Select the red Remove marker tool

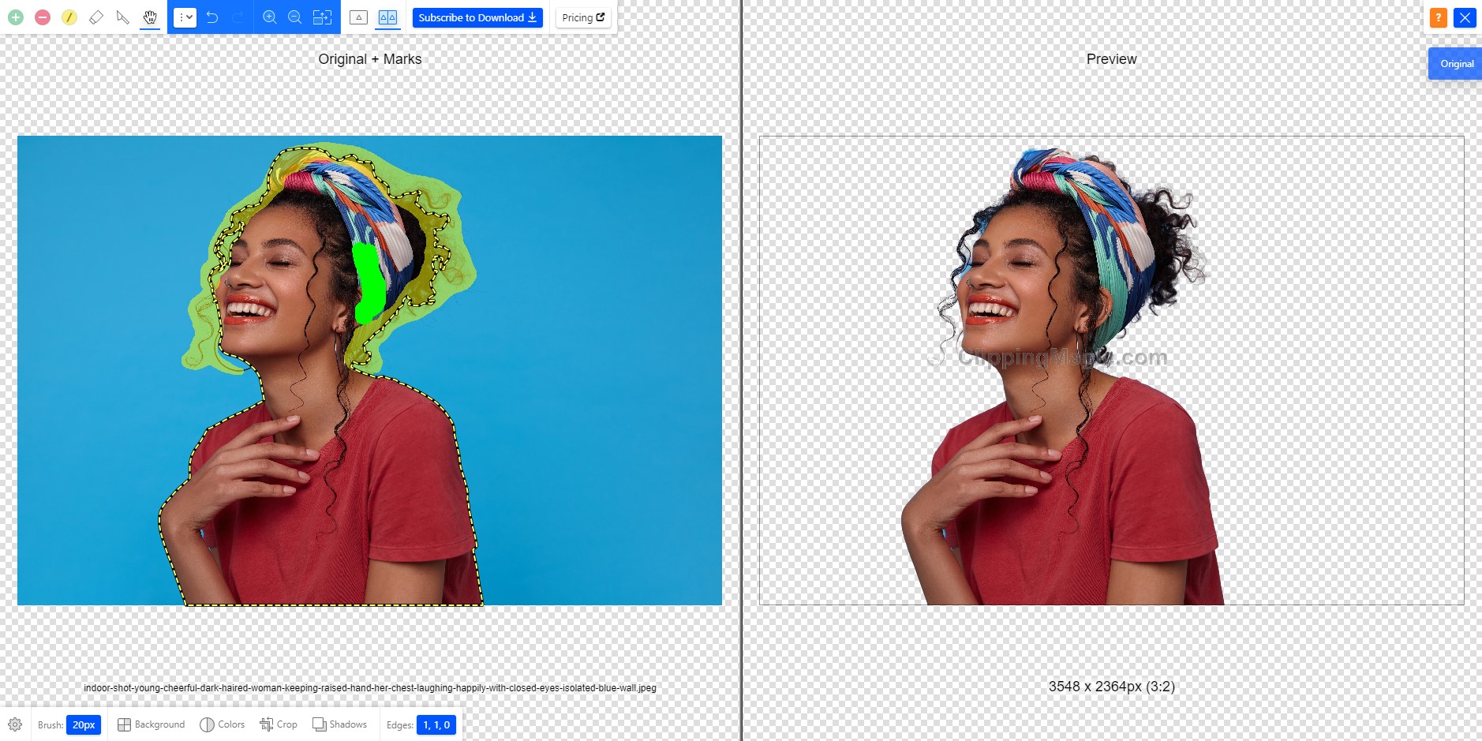pyautogui.click(x=43, y=17)
